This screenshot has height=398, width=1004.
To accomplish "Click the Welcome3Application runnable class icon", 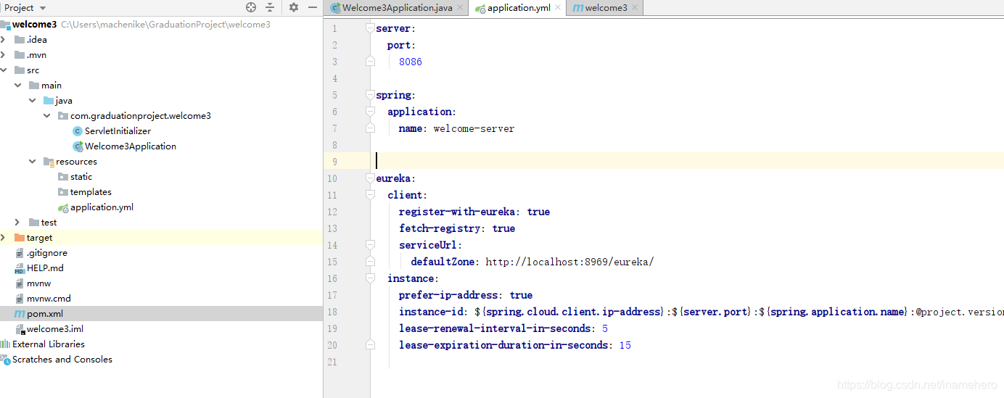I will coord(78,146).
